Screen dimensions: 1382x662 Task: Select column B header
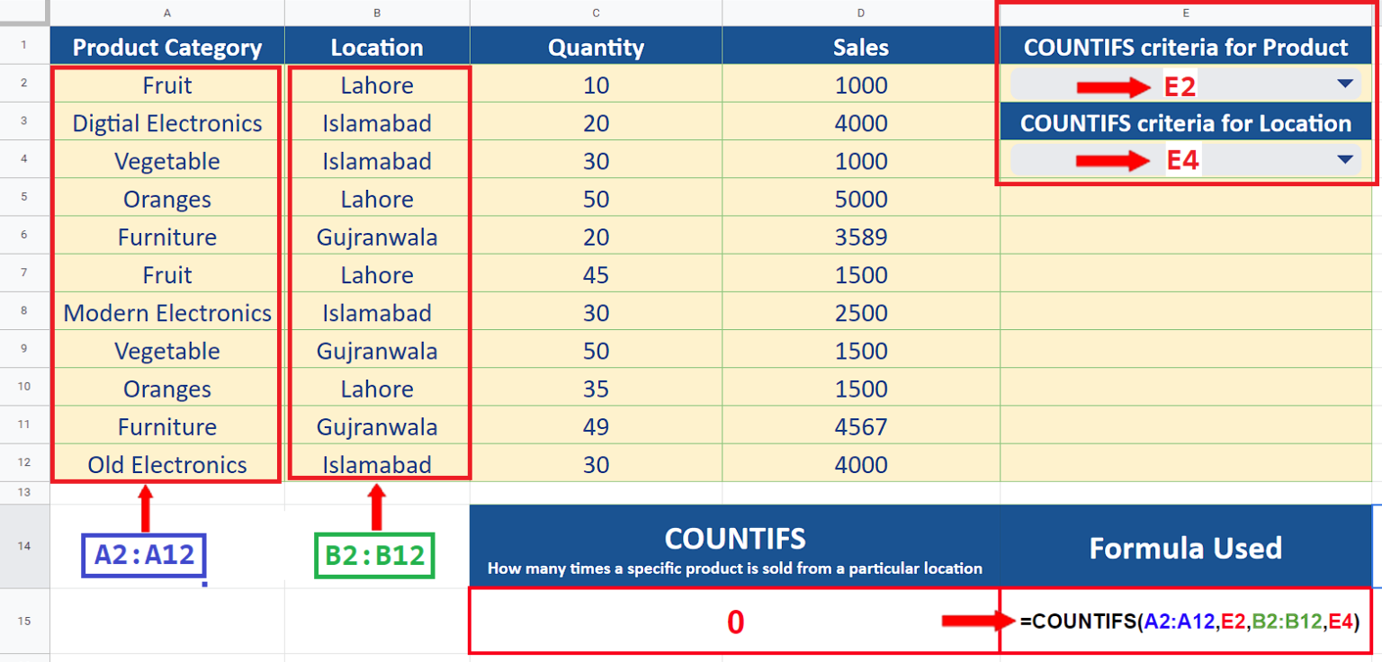tap(377, 13)
